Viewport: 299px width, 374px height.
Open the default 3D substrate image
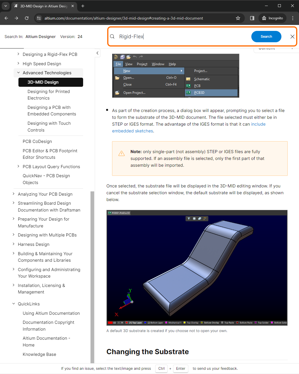(x=197, y=268)
